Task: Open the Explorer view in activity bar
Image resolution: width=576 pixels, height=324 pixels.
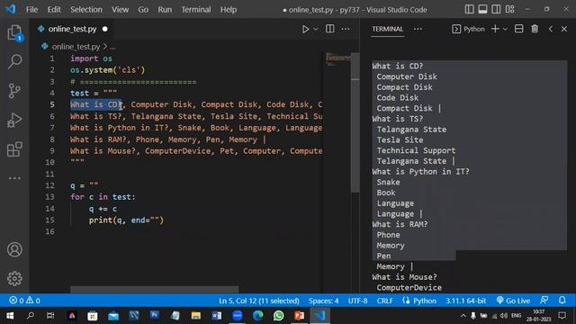Action: click(x=14, y=32)
